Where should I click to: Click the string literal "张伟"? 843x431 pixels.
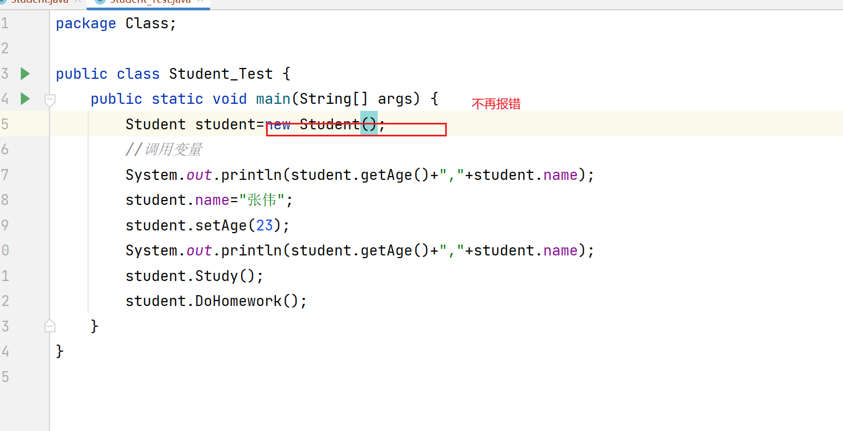[x=262, y=200]
